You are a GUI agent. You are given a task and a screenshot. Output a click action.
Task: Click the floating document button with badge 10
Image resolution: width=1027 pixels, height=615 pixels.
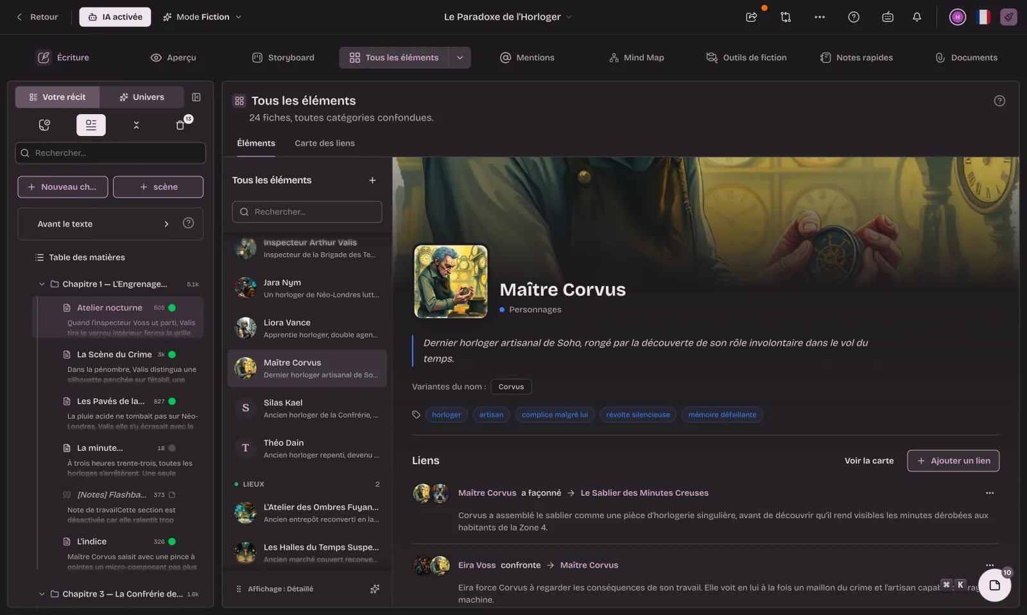pyautogui.click(x=995, y=585)
